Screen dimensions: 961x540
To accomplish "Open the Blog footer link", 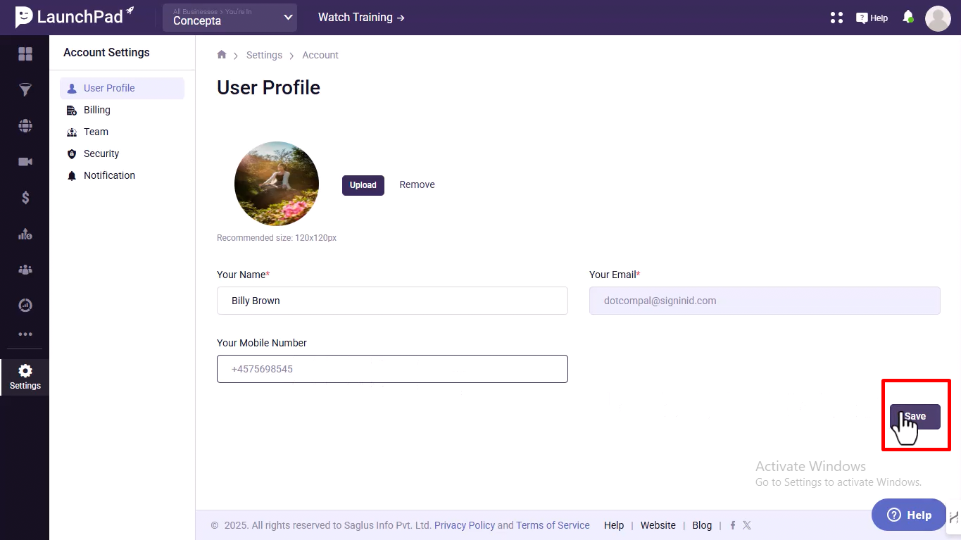I will click(702, 525).
